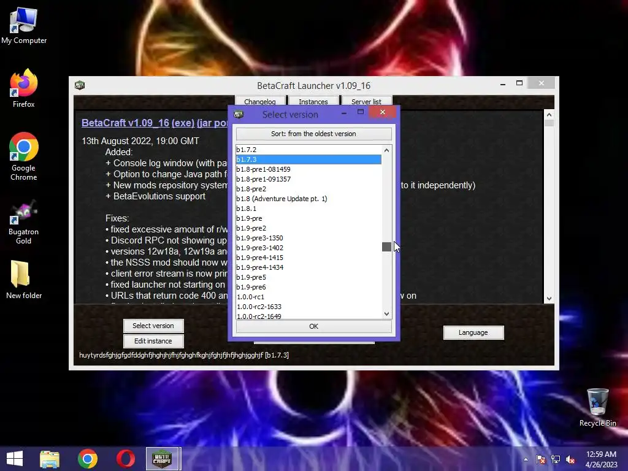Click version list scrollbar up arrow
Viewport: 628px width, 471px height.
click(x=386, y=150)
